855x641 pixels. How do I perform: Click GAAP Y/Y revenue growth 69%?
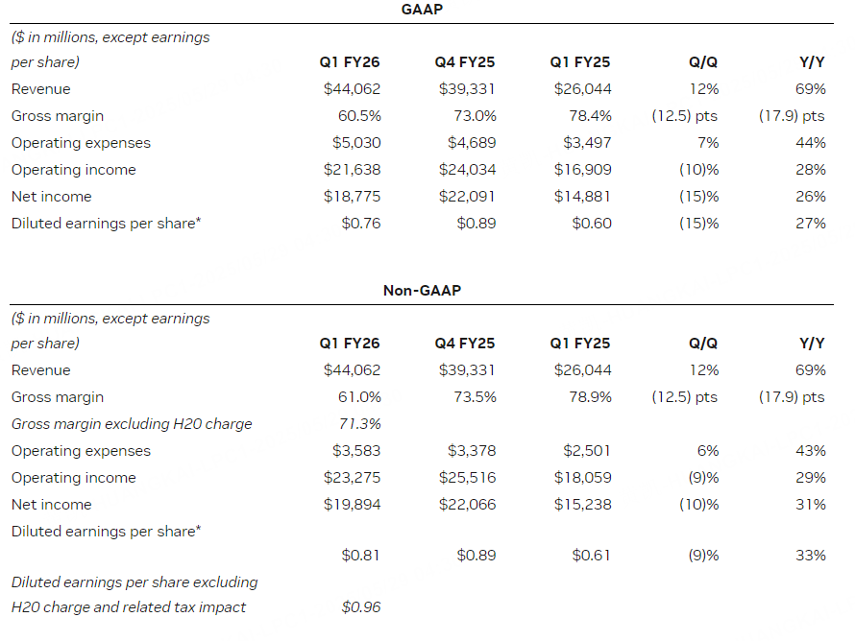point(810,89)
